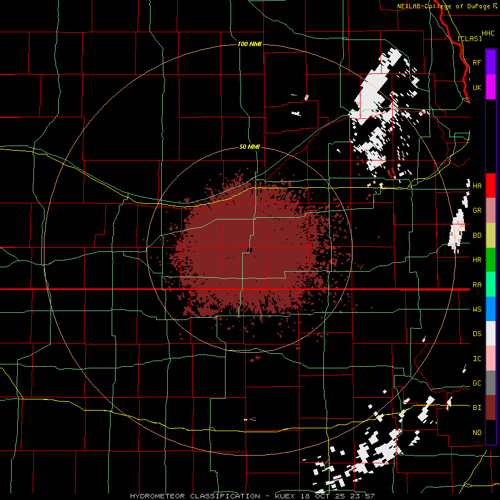The image size is (500, 500).
Task: Click the BD legend label
Action: 477,236
